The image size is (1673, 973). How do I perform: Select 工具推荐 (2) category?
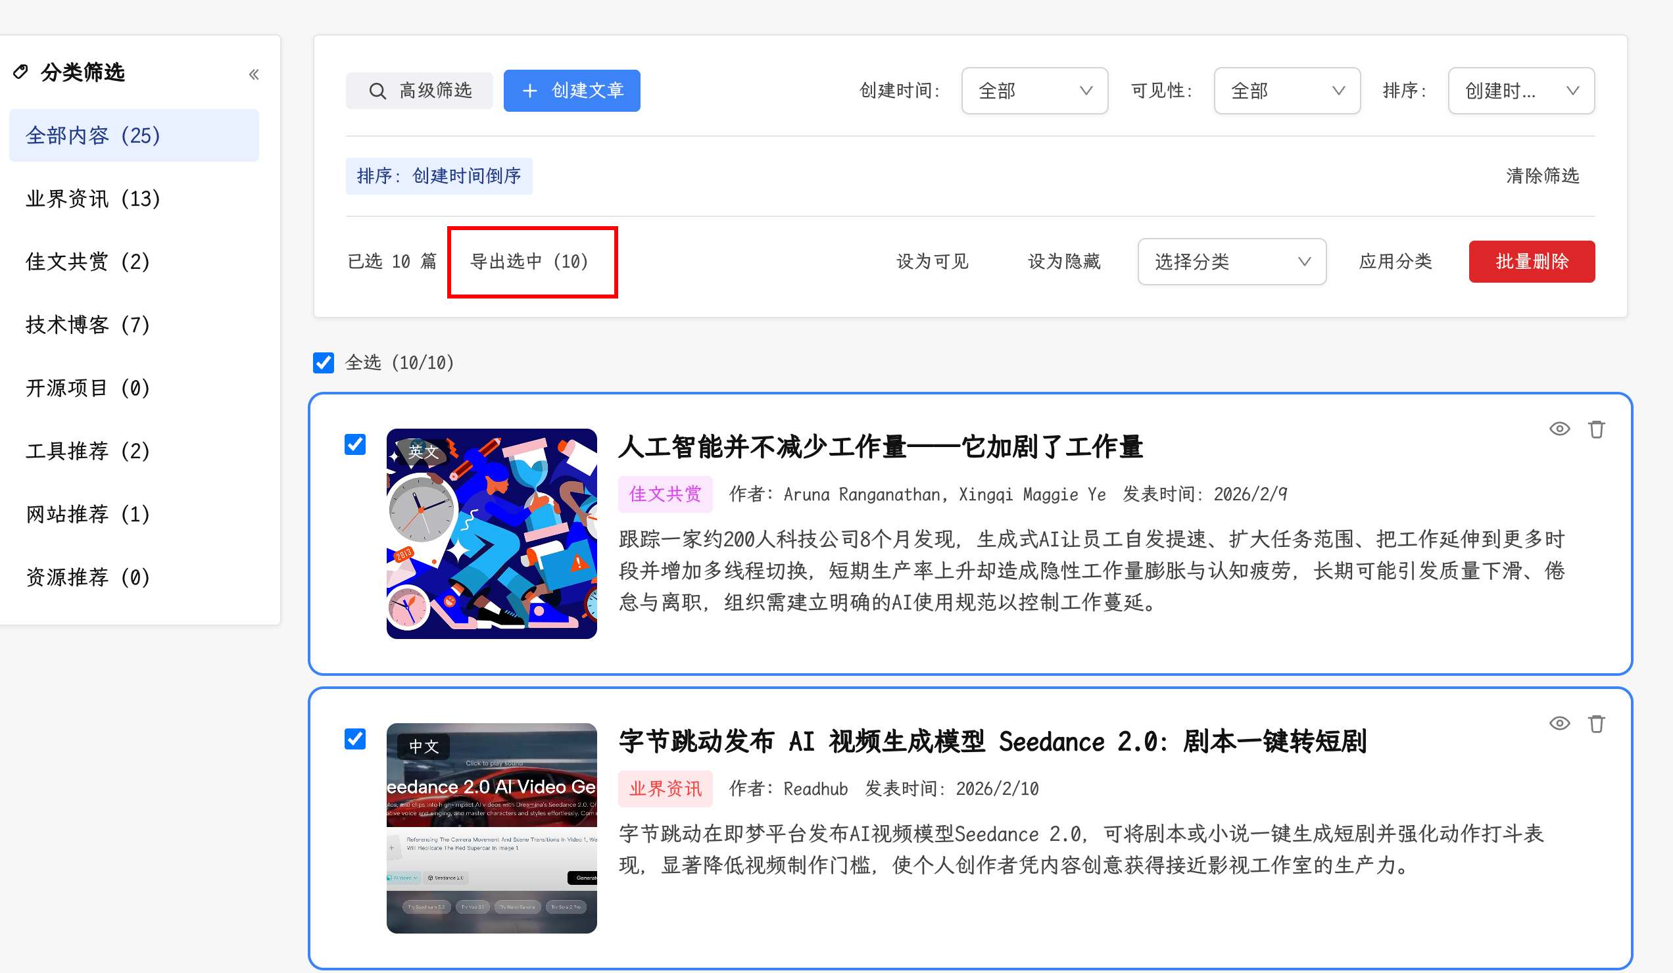(x=134, y=450)
